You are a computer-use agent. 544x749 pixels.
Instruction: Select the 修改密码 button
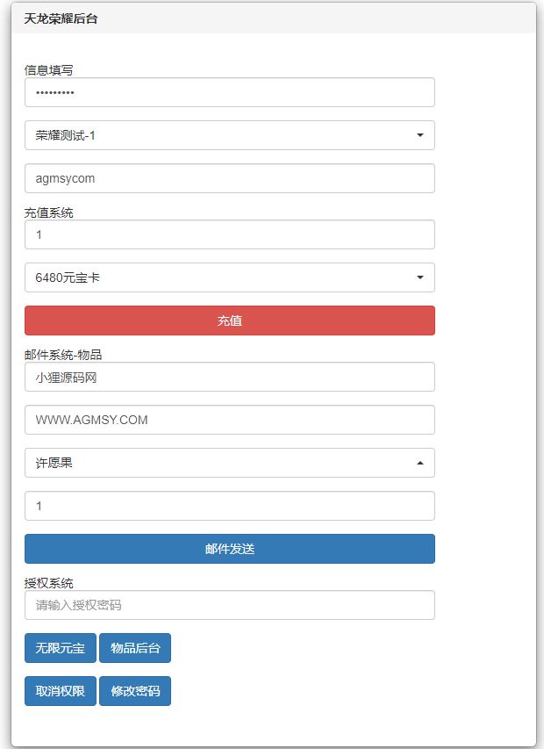point(135,691)
